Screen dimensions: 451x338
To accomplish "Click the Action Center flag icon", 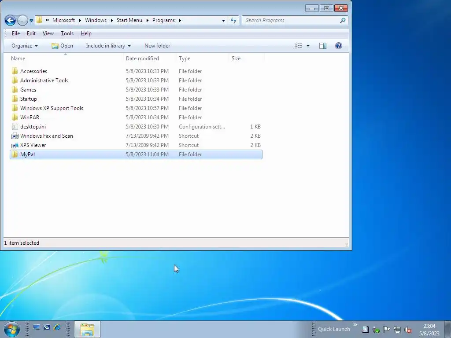I will click(386, 330).
